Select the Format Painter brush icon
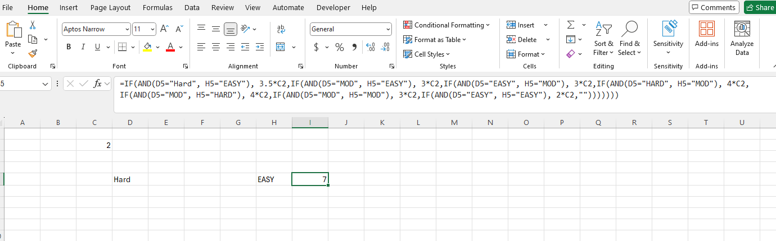Screen dimensions: 776x241 click(x=33, y=53)
